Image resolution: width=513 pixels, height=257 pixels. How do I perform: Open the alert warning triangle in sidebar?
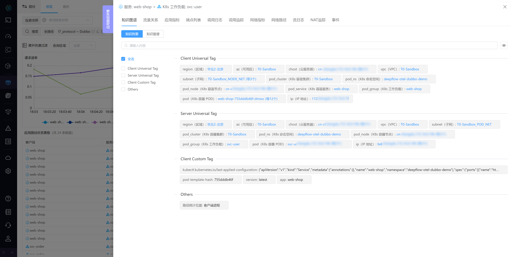pyautogui.click(x=8, y=128)
